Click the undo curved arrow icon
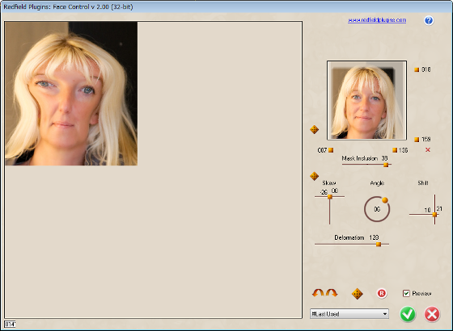 point(318,293)
